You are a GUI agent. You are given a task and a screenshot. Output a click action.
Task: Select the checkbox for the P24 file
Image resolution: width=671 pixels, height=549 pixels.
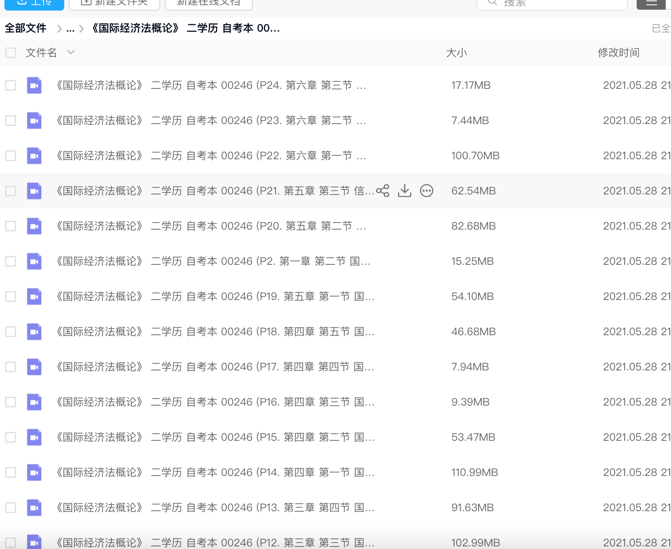[11, 85]
